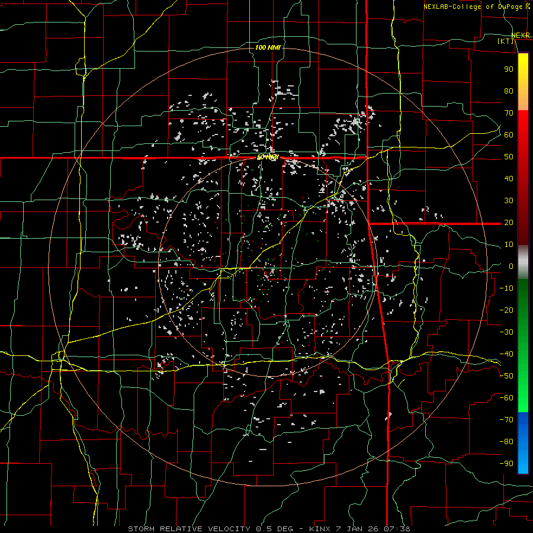Click the 50 NMI range ring label

click(268, 157)
